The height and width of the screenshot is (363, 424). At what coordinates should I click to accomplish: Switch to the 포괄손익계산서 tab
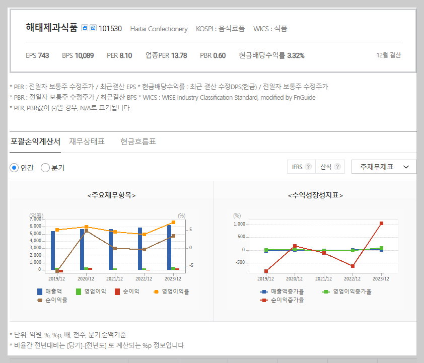[35, 141]
